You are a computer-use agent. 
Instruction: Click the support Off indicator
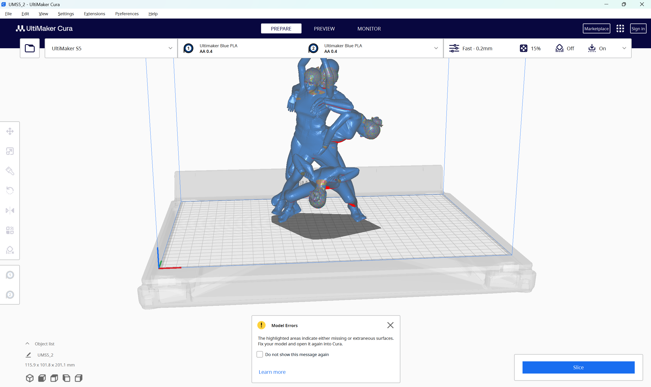point(565,49)
